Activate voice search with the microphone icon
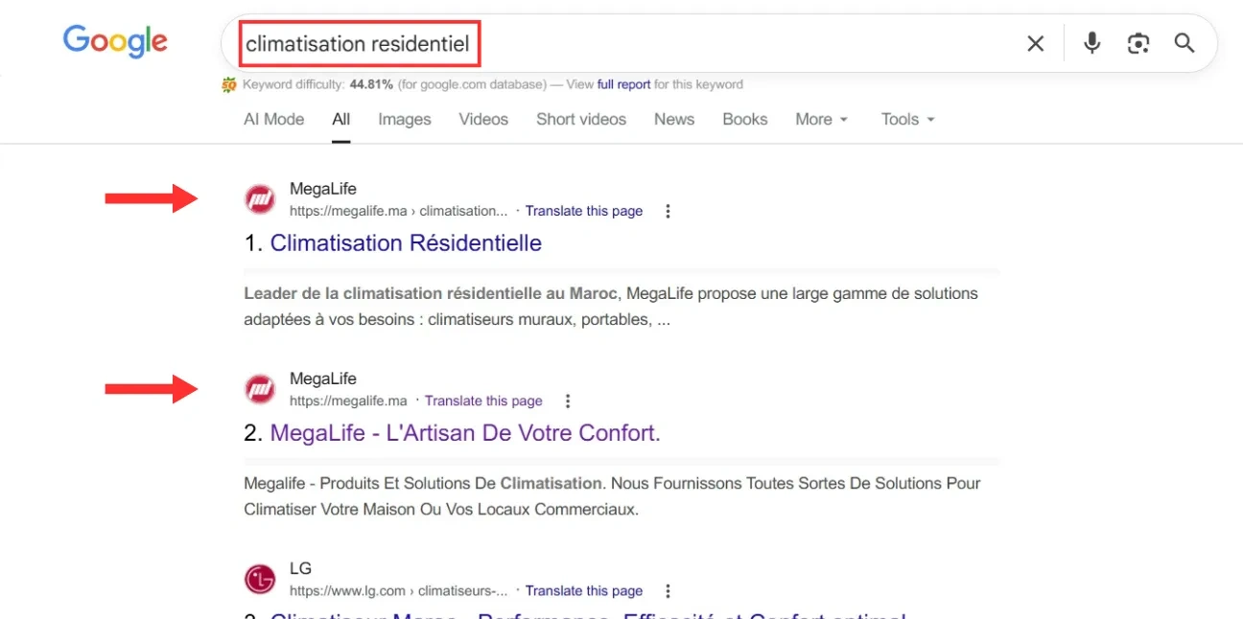This screenshot has height=619, width=1243. click(x=1091, y=43)
